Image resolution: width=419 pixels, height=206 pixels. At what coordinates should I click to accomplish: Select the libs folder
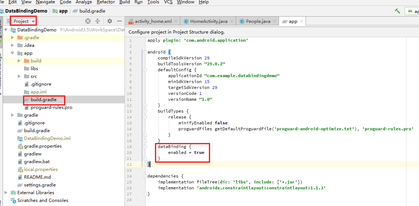point(34,69)
